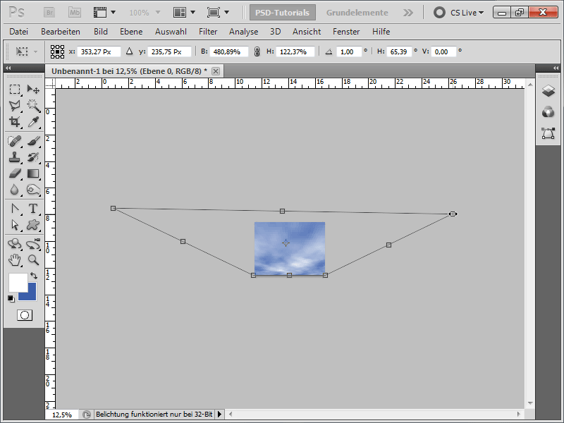Image resolution: width=564 pixels, height=423 pixels.
Task: Choose the Path Selection tool
Action: [14, 225]
